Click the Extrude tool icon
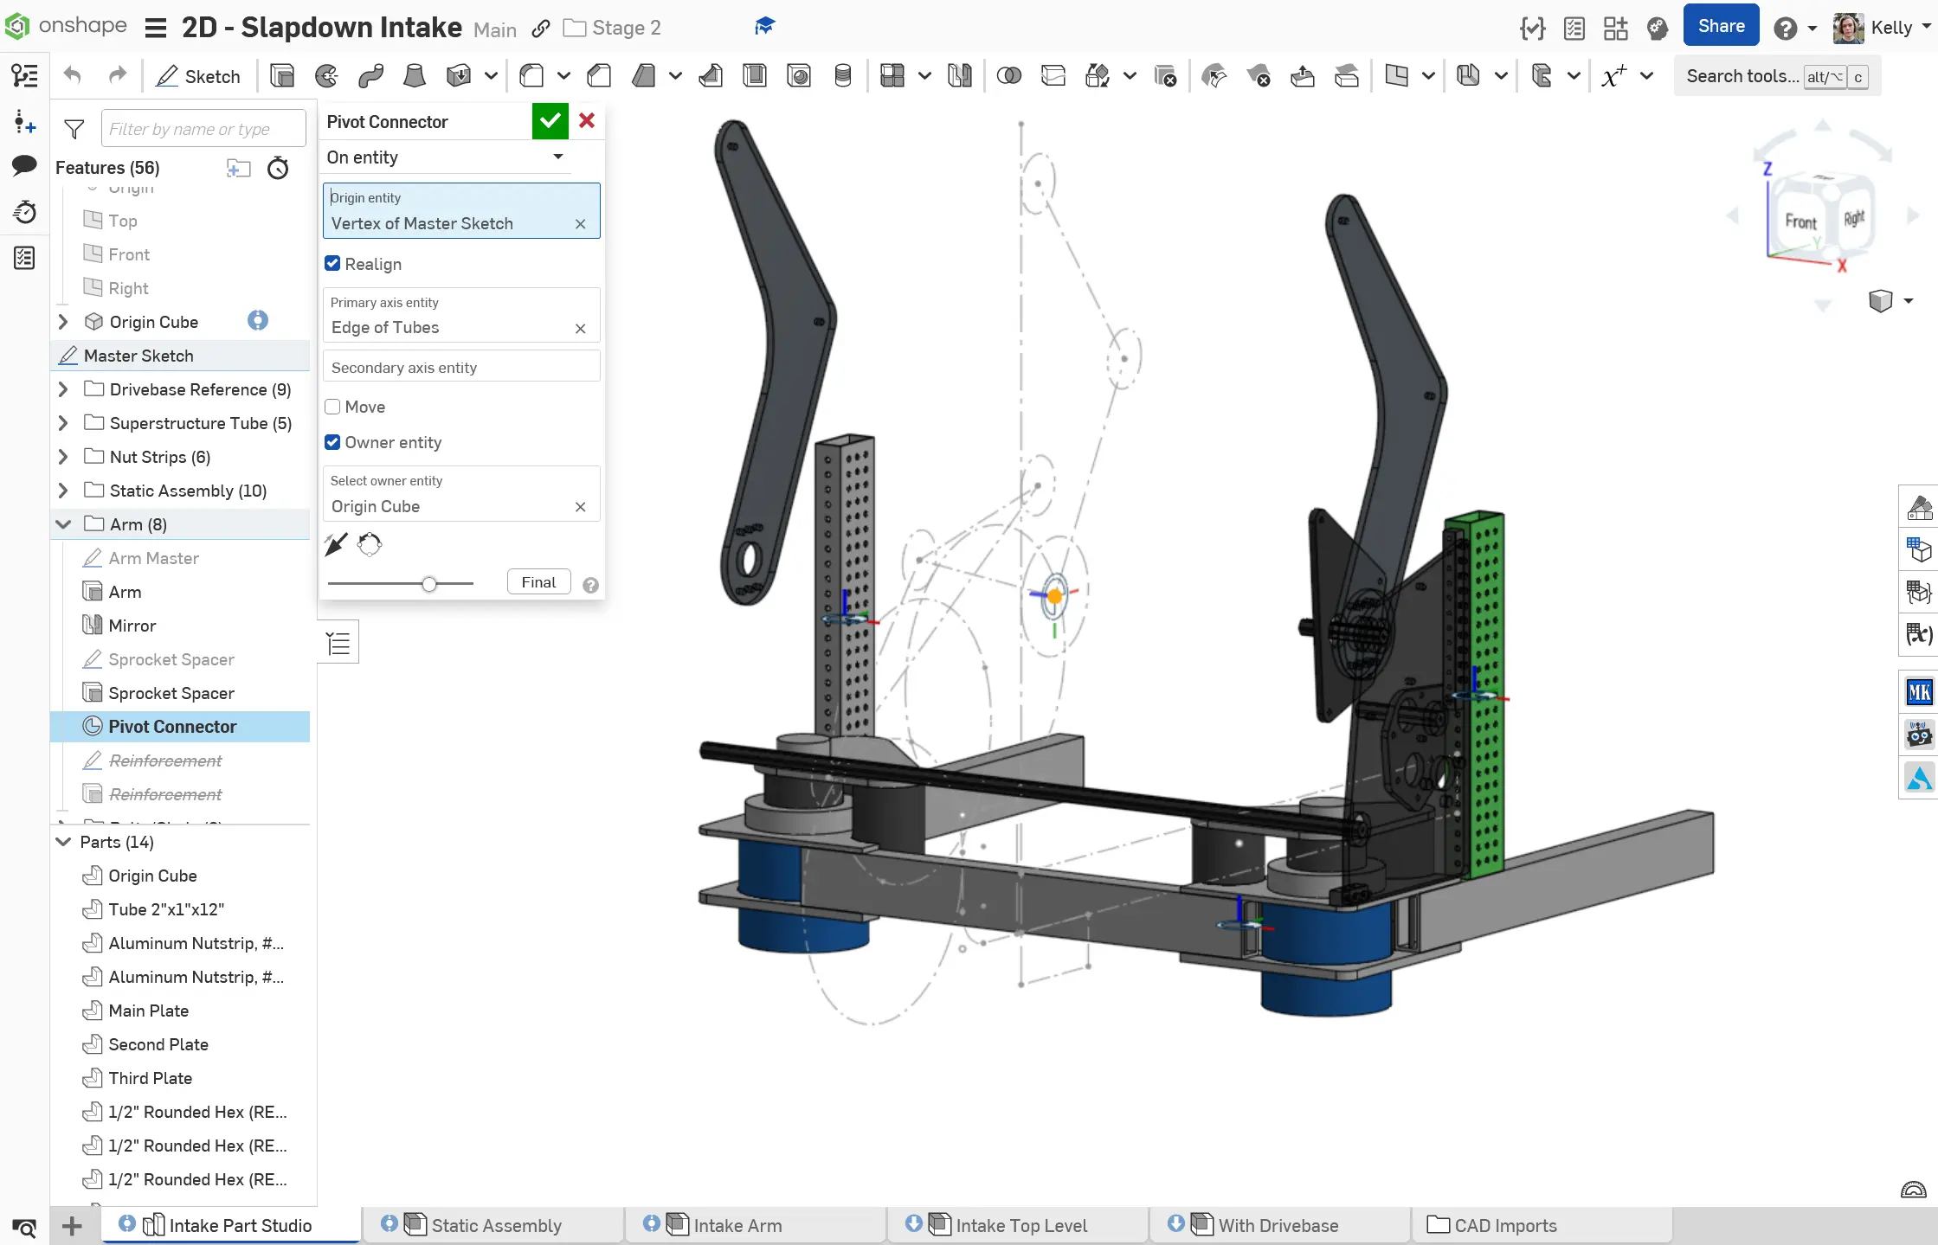 [282, 76]
